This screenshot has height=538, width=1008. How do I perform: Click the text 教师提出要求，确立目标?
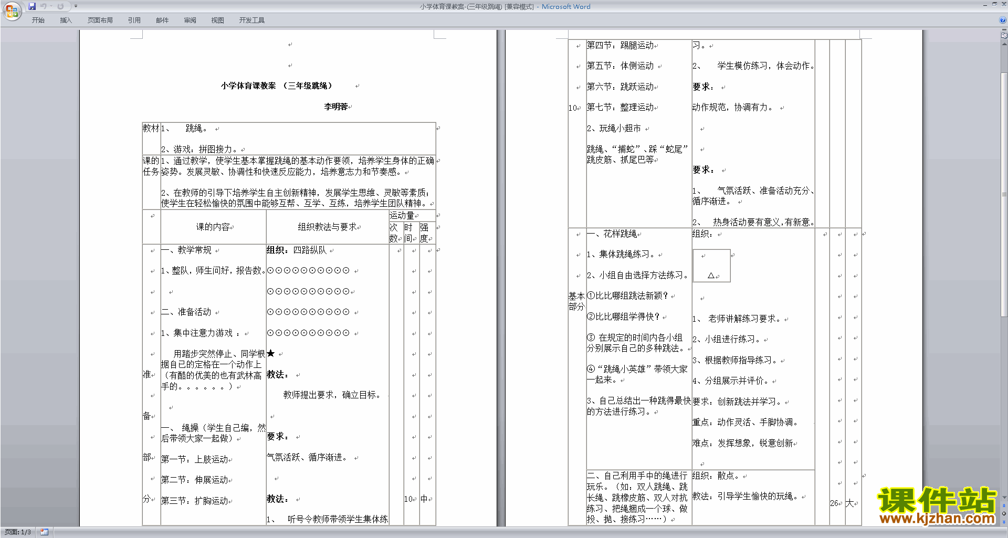[x=332, y=395]
